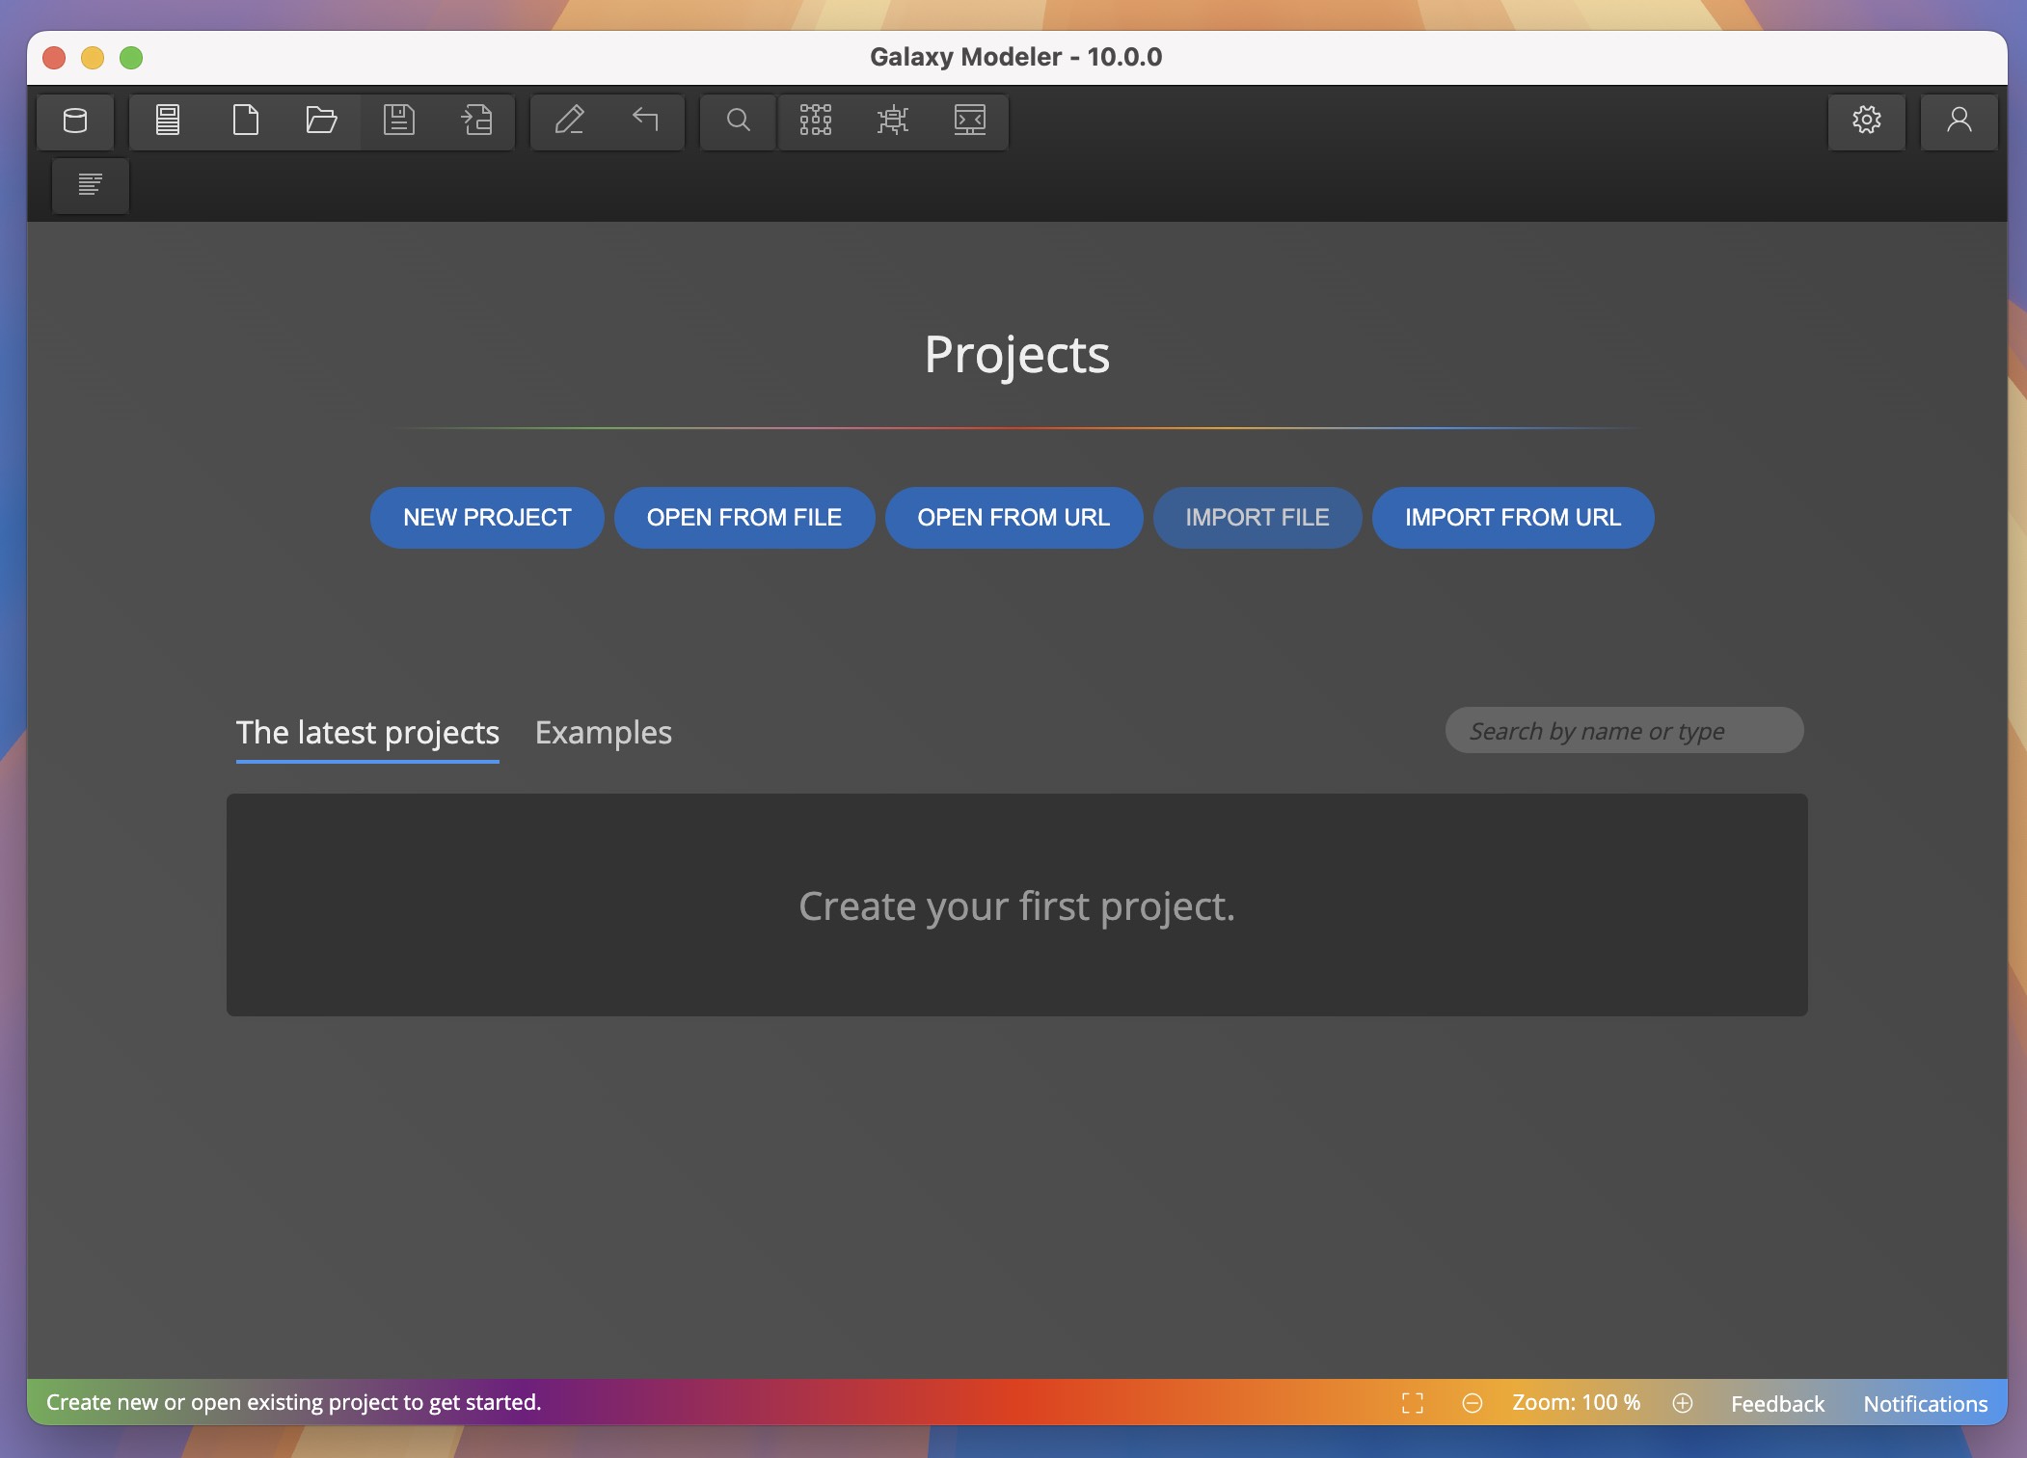The width and height of the screenshot is (2027, 1458).
Task: Create a new file using the blank document icon
Action: point(246,121)
